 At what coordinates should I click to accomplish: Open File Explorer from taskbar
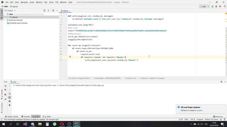click(40, 124)
